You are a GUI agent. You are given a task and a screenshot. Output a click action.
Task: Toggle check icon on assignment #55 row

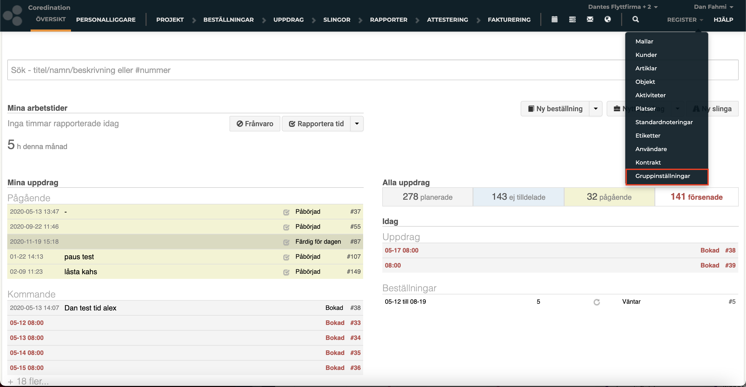click(286, 227)
